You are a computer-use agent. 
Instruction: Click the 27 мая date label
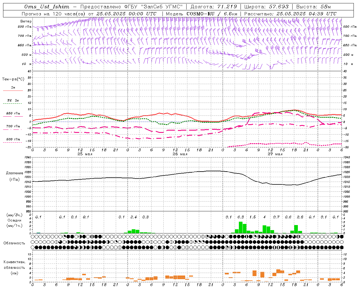(275, 154)
